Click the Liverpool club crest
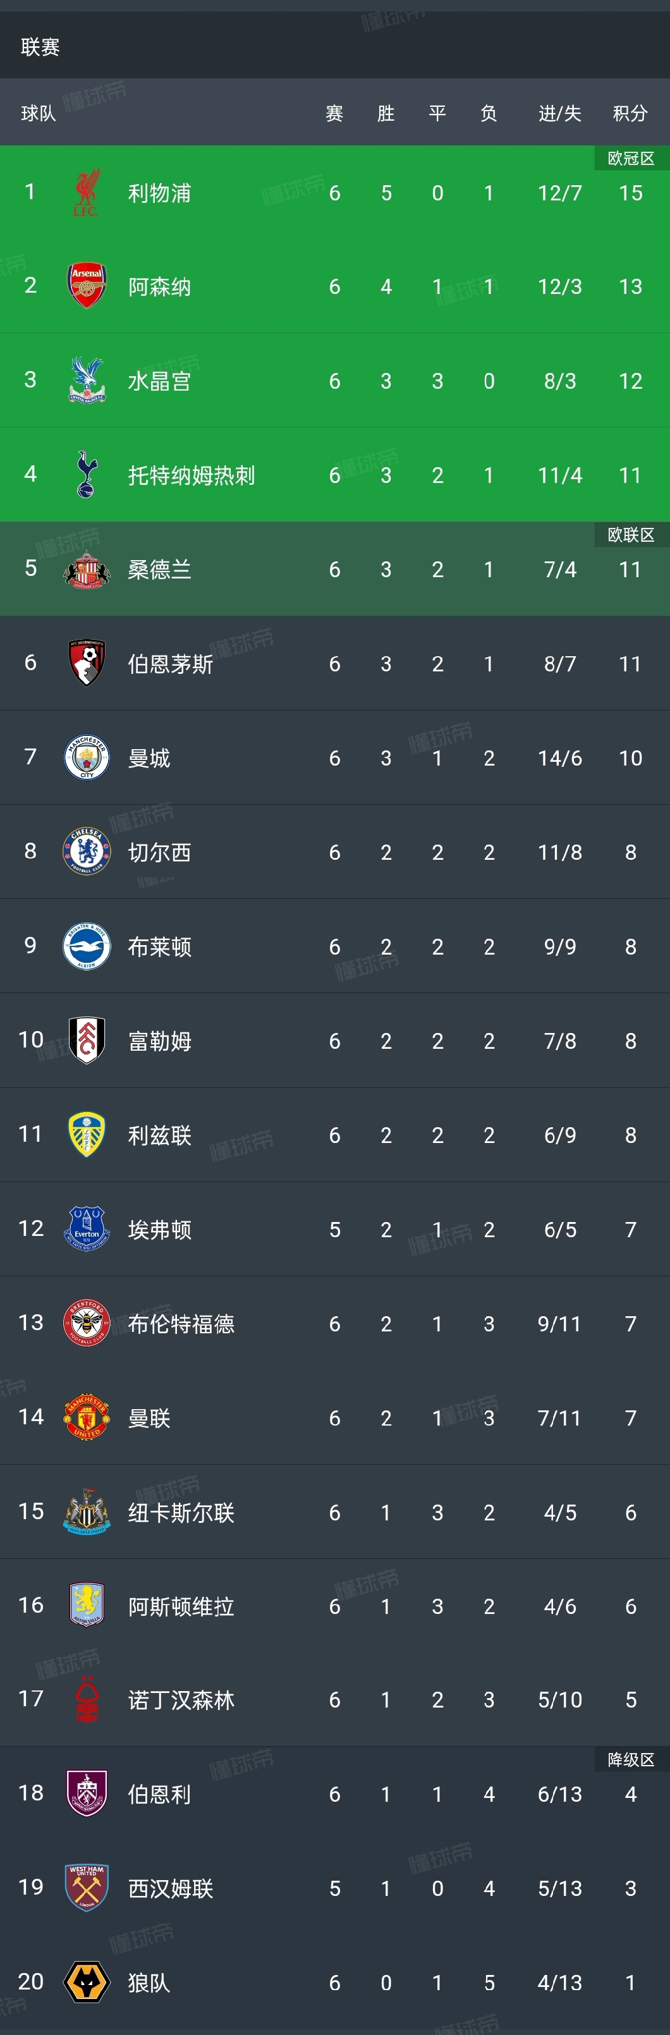670x2035 pixels. (x=86, y=193)
